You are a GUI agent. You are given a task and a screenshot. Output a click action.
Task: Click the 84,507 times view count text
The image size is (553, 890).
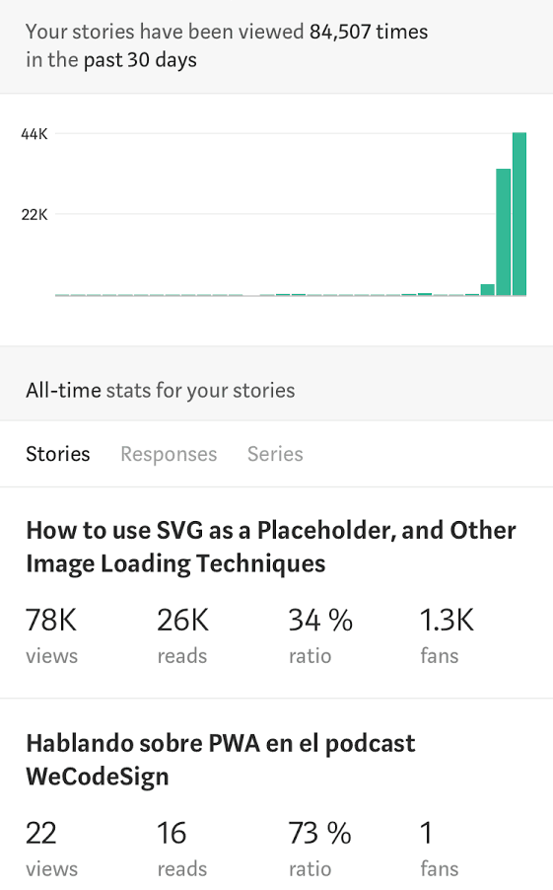[x=369, y=32]
